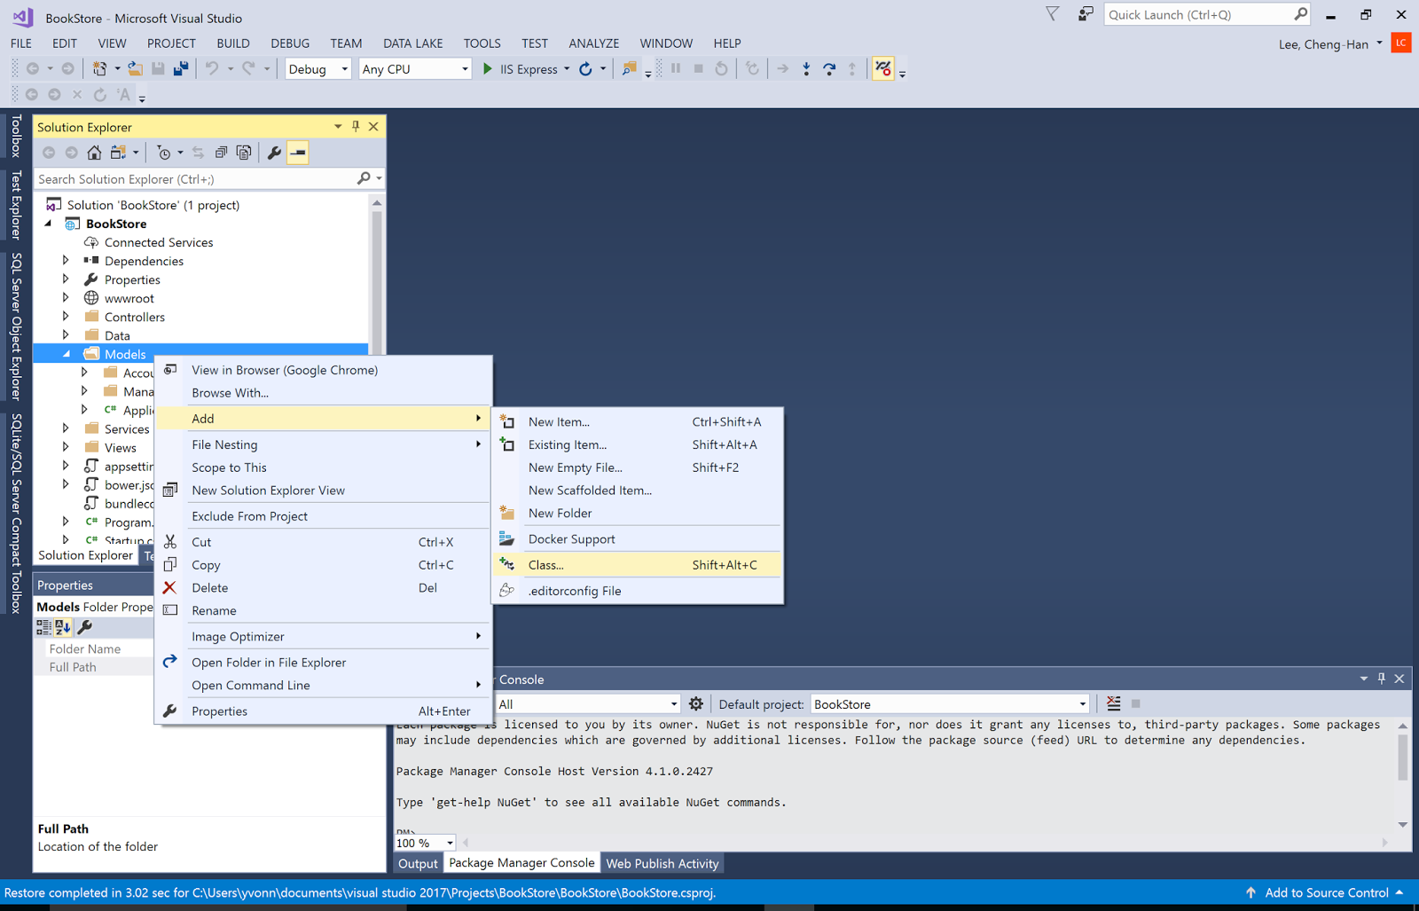This screenshot has width=1419, height=911.
Task: Open the signed-in user account dropdown arrow
Action: (1379, 43)
